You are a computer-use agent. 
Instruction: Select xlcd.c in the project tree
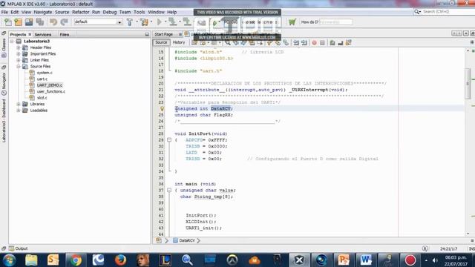[x=42, y=98]
